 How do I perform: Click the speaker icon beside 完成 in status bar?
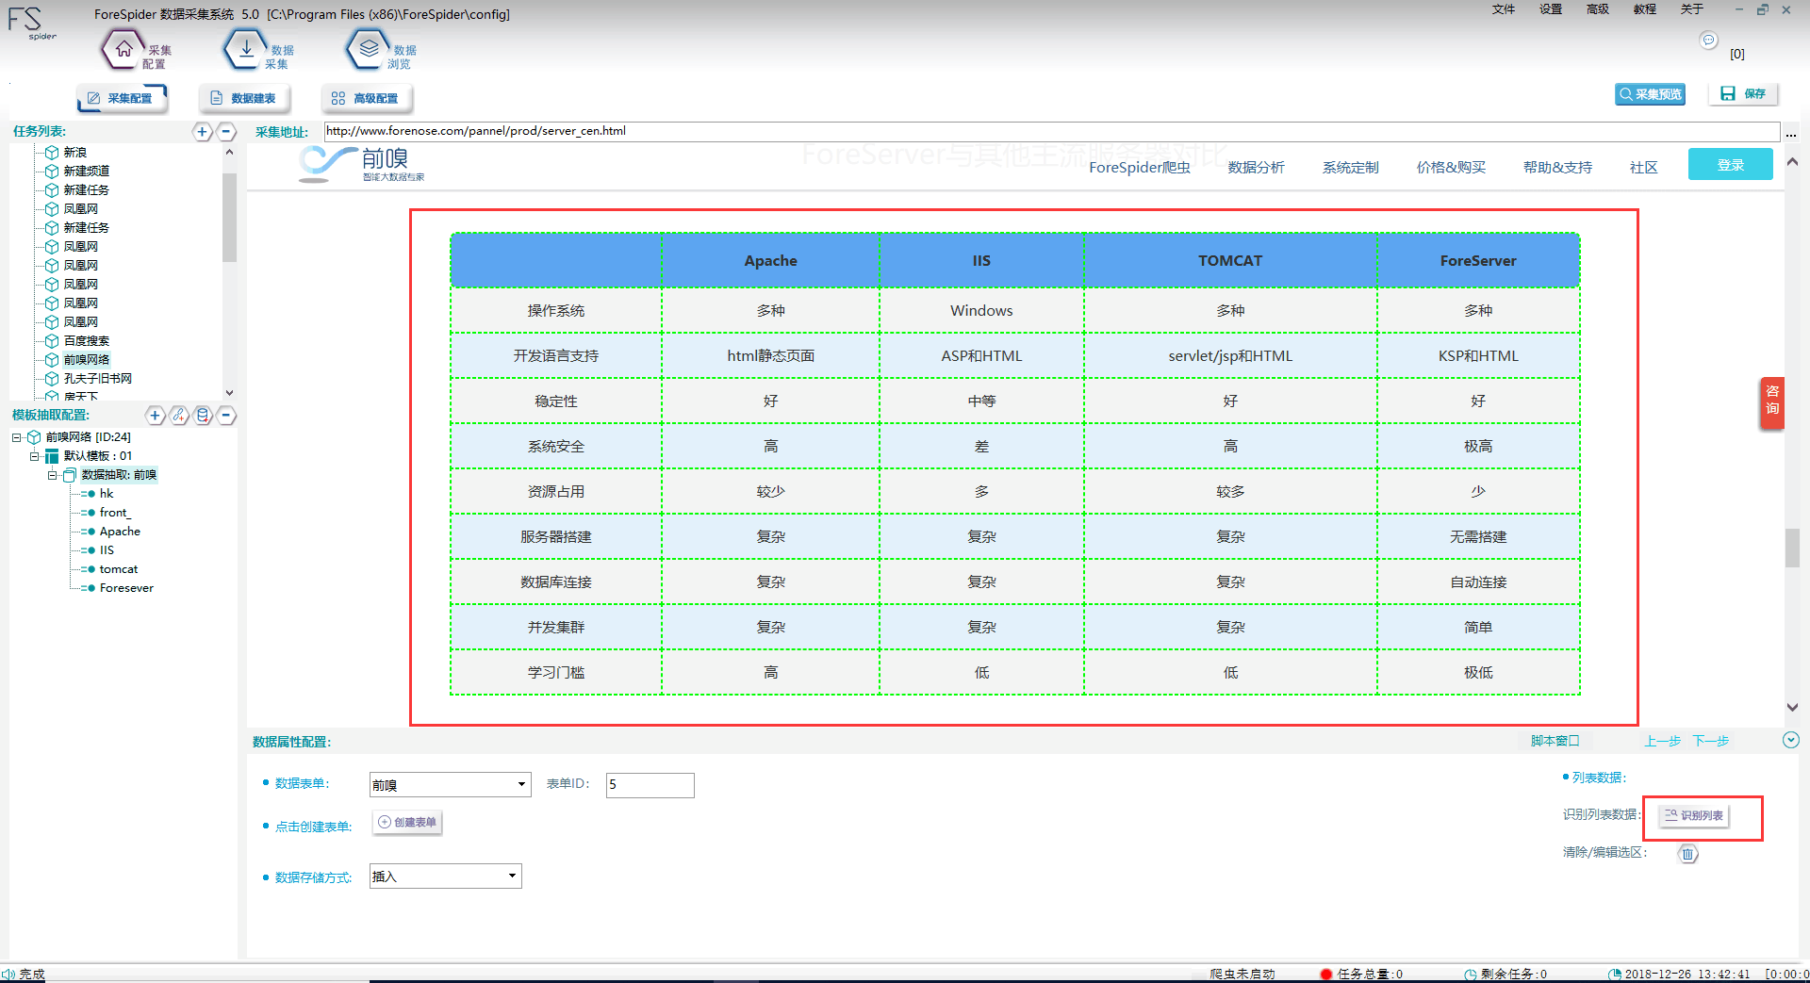pyautogui.click(x=8, y=975)
